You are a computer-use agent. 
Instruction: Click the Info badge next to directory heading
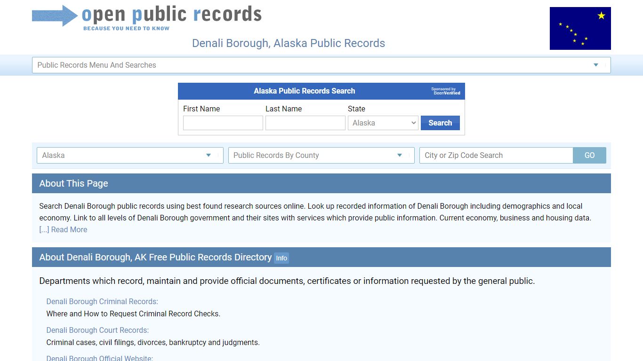[x=281, y=258]
